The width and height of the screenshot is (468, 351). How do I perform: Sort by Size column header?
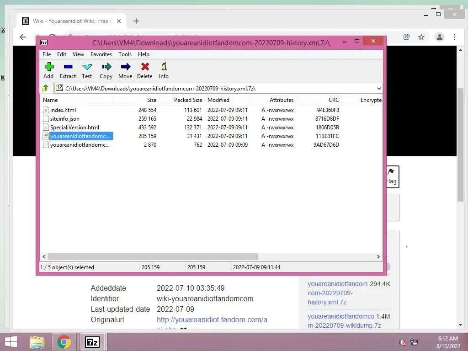[x=136, y=100]
